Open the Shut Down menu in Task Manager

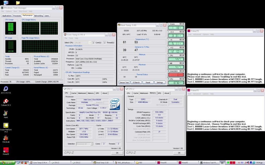pyautogui.click(x=23, y=11)
